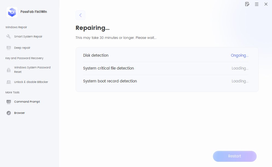Launch Command Prompt from More Tools
This screenshot has height=167, width=272.
click(27, 102)
